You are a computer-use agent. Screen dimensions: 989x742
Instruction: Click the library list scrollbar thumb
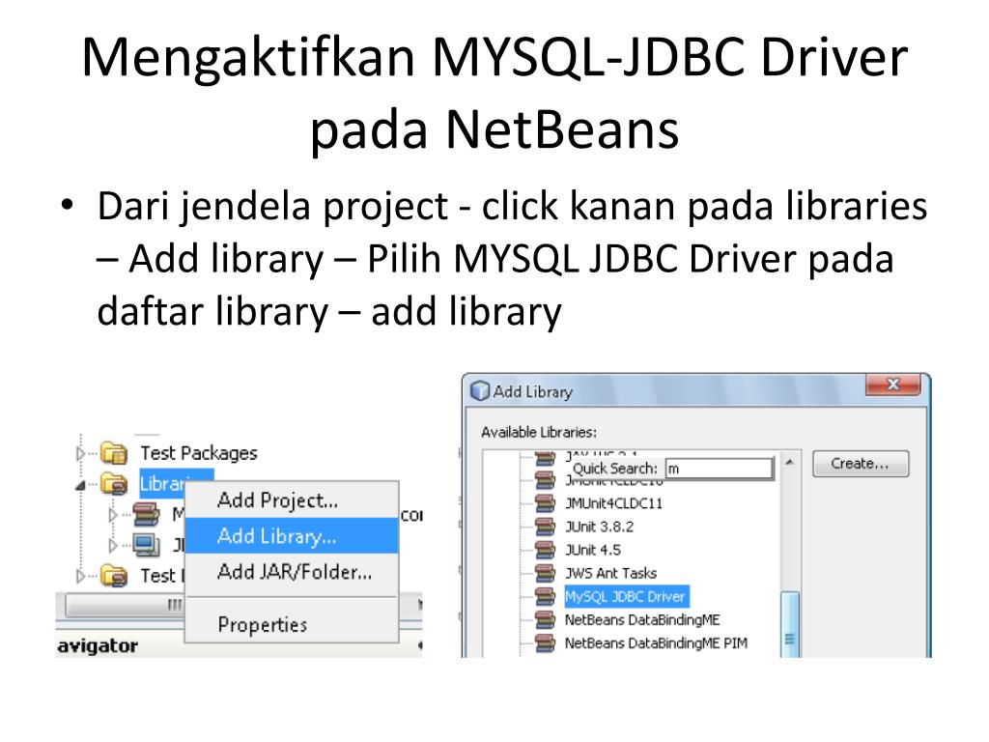(x=790, y=625)
